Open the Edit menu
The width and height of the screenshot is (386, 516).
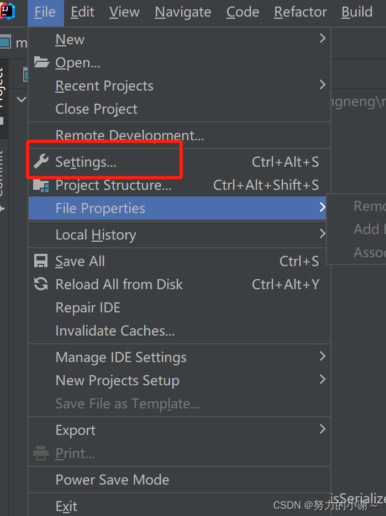(82, 12)
